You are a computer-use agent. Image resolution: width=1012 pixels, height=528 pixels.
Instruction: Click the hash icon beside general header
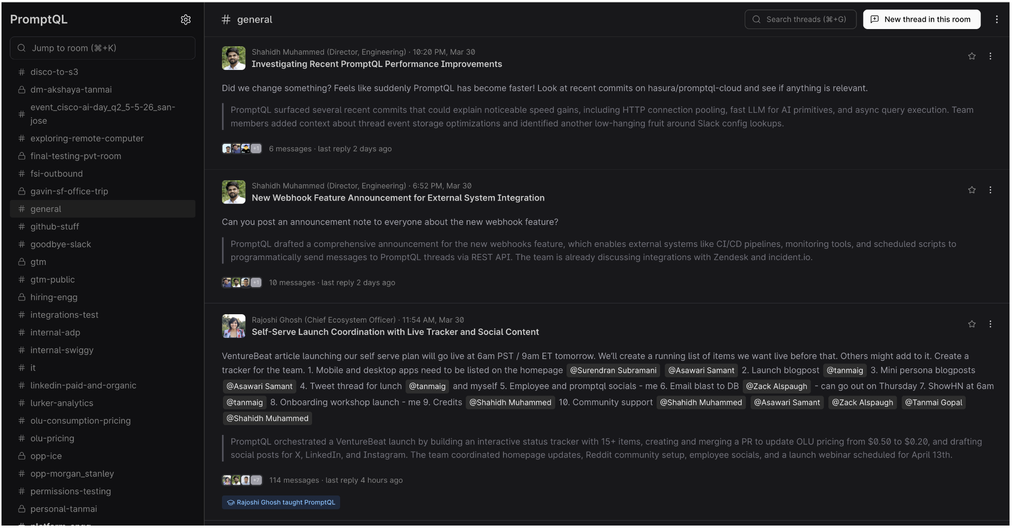click(226, 20)
